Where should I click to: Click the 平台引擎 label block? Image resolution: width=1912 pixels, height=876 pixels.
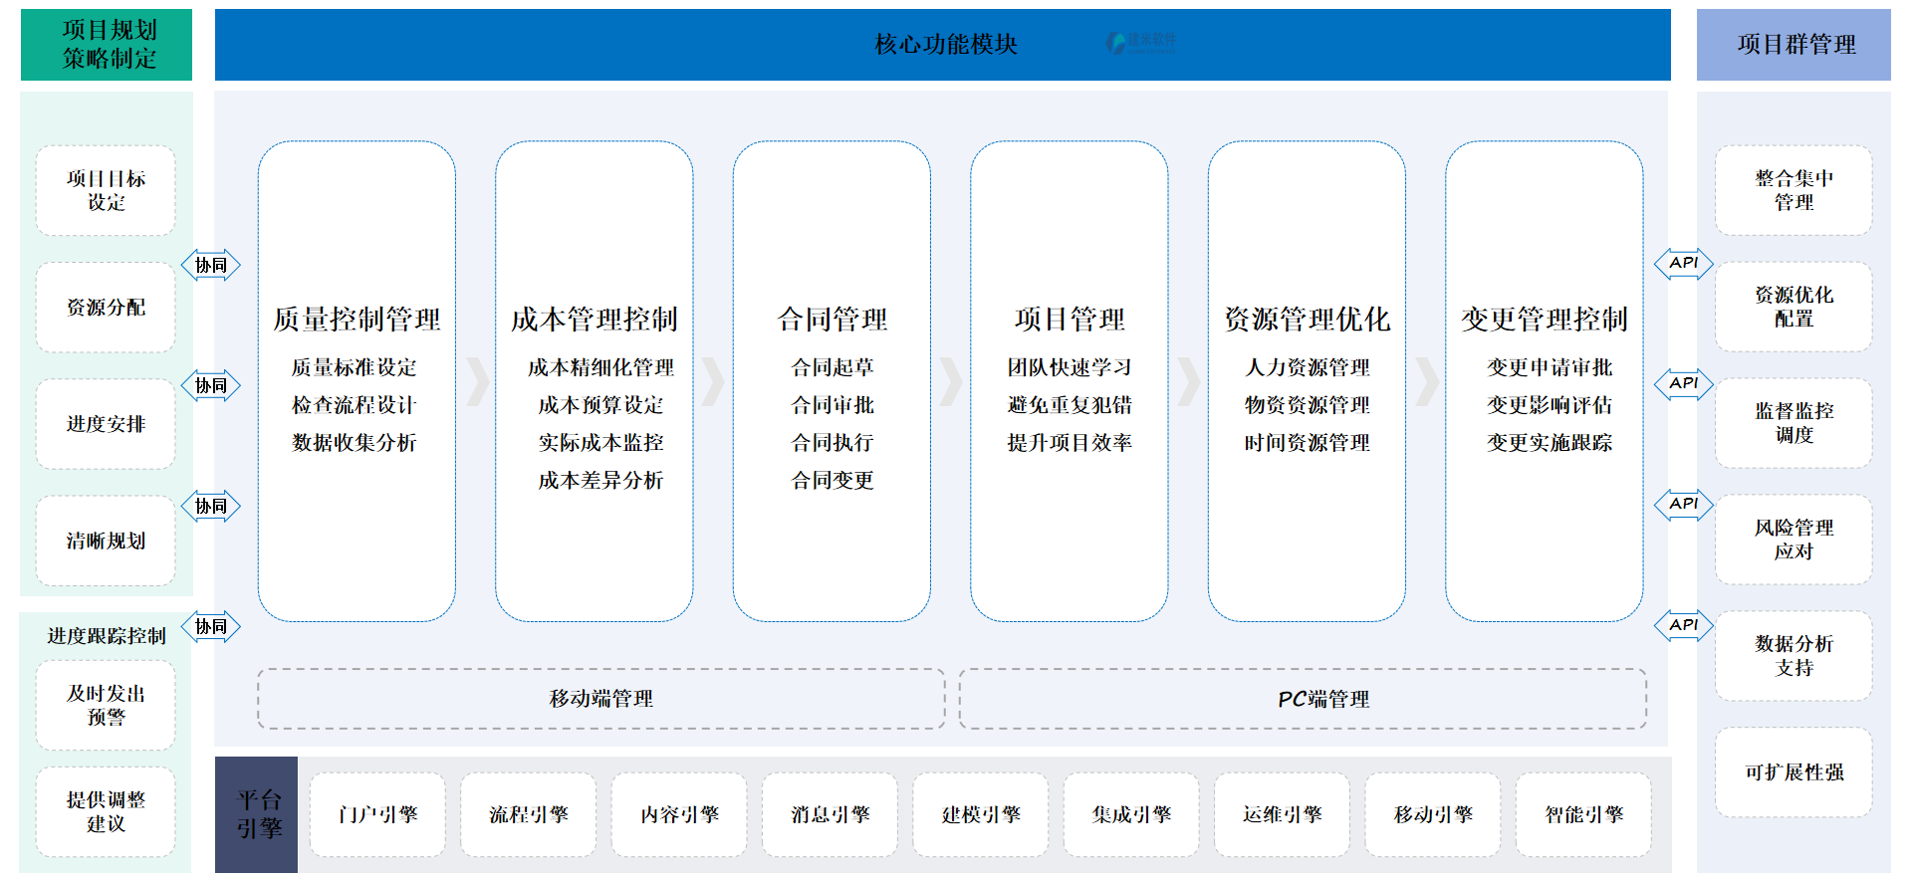click(x=256, y=814)
